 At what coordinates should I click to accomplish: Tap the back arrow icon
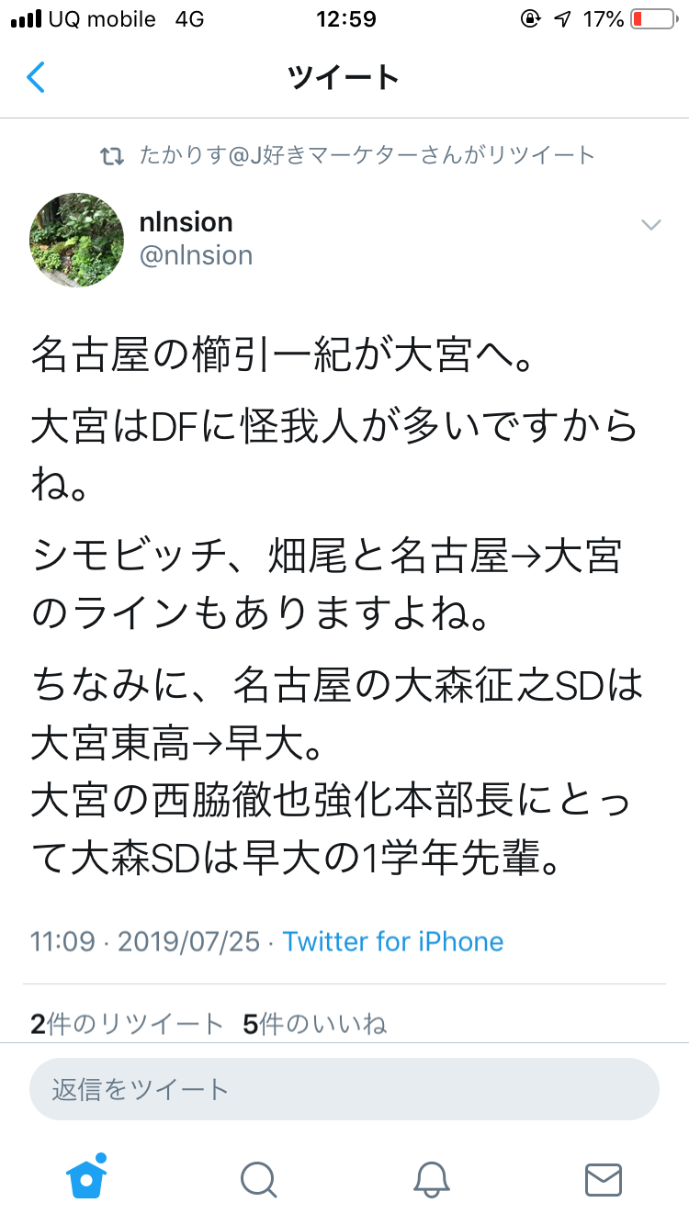(x=35, y=78)
